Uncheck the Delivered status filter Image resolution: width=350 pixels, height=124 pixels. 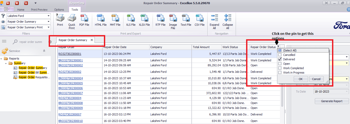pyautogui.click(x=280, y=59)
